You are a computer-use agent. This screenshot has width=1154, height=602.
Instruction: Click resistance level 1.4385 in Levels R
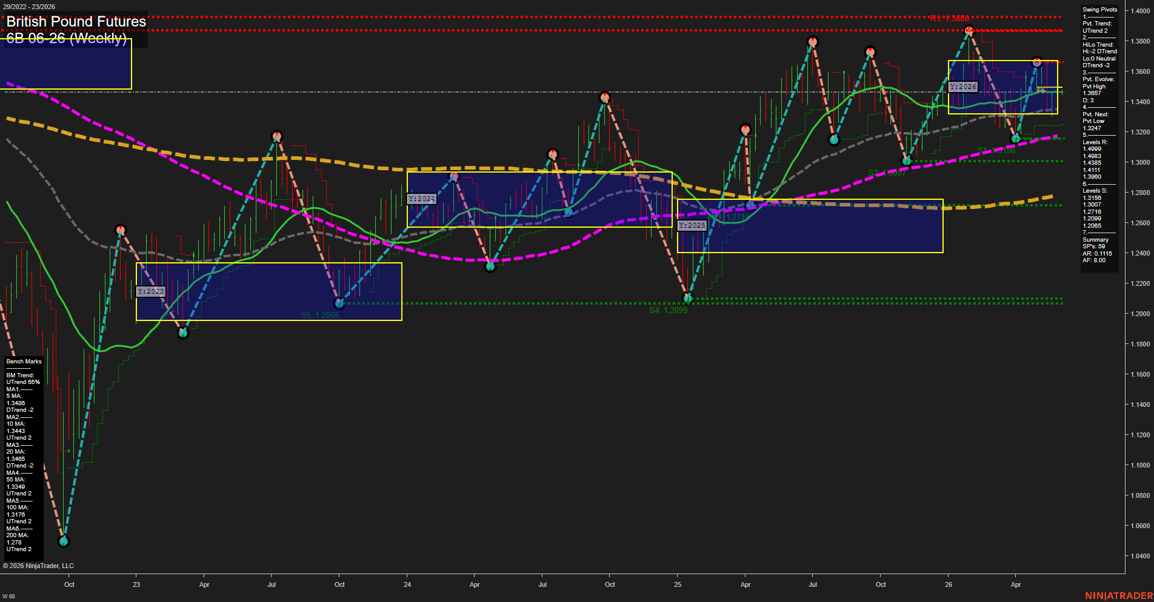coord(1092,163)
